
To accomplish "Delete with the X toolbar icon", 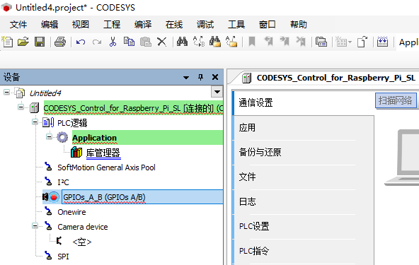I will click(x=161, y=42).
